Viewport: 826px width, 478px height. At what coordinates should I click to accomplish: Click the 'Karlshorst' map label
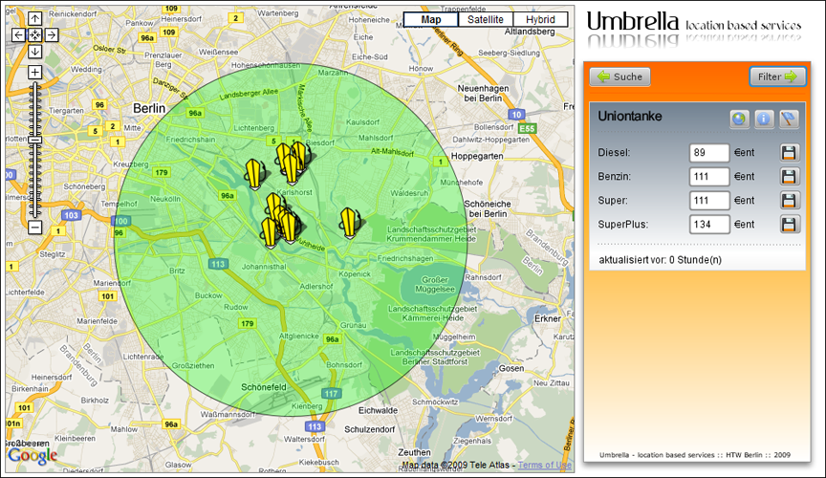pyautogui.click(x=294, y=193)
